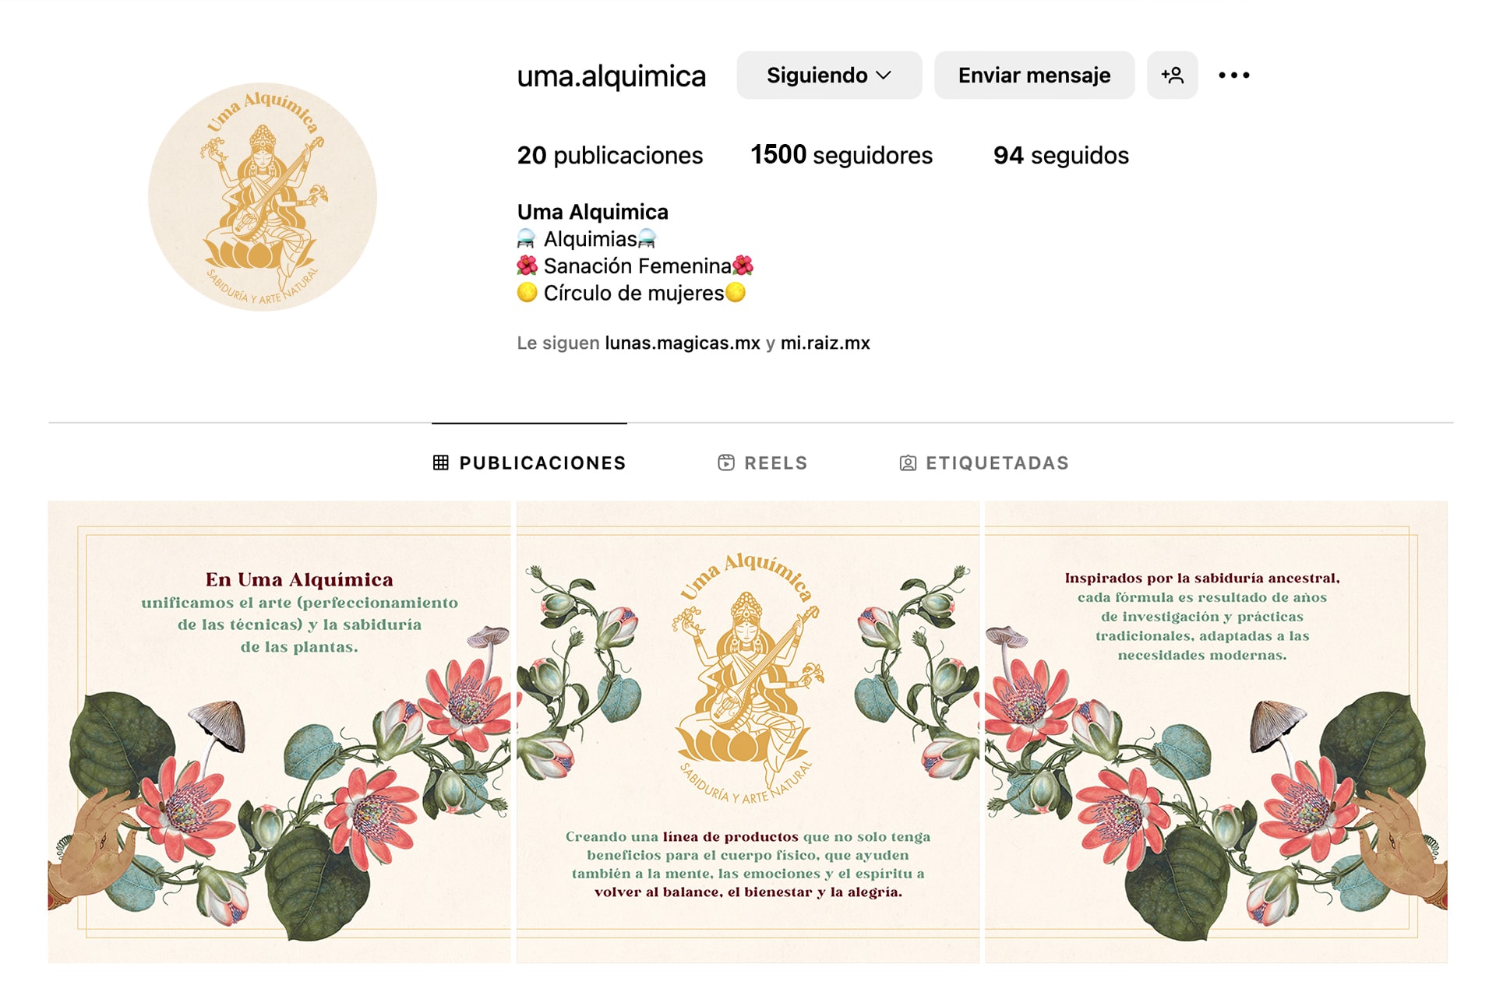
Task: Open the three-dots more options menu
Action: (x=1234, y=76)
